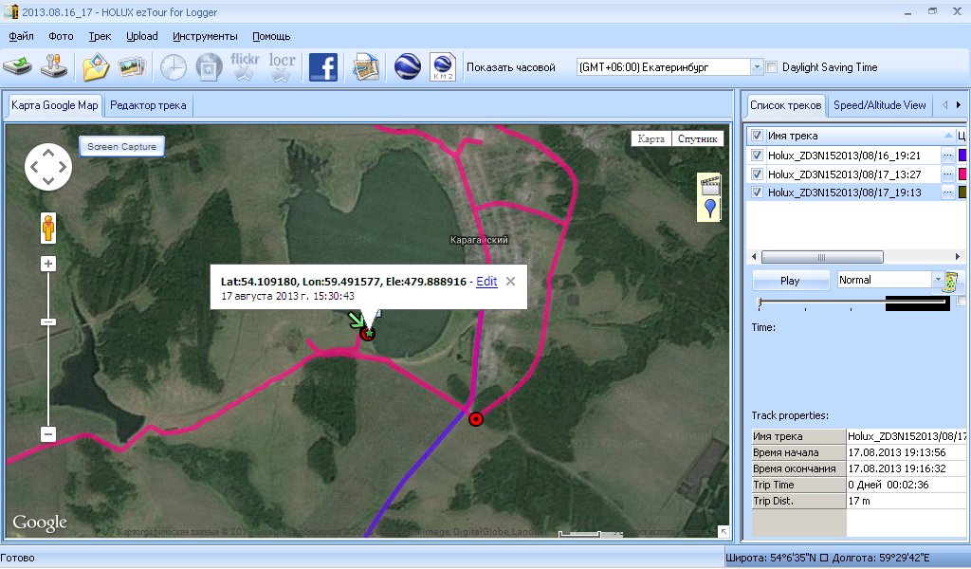
Task: Click the map export with paperclip icon
Action: (x=366, y=67)
